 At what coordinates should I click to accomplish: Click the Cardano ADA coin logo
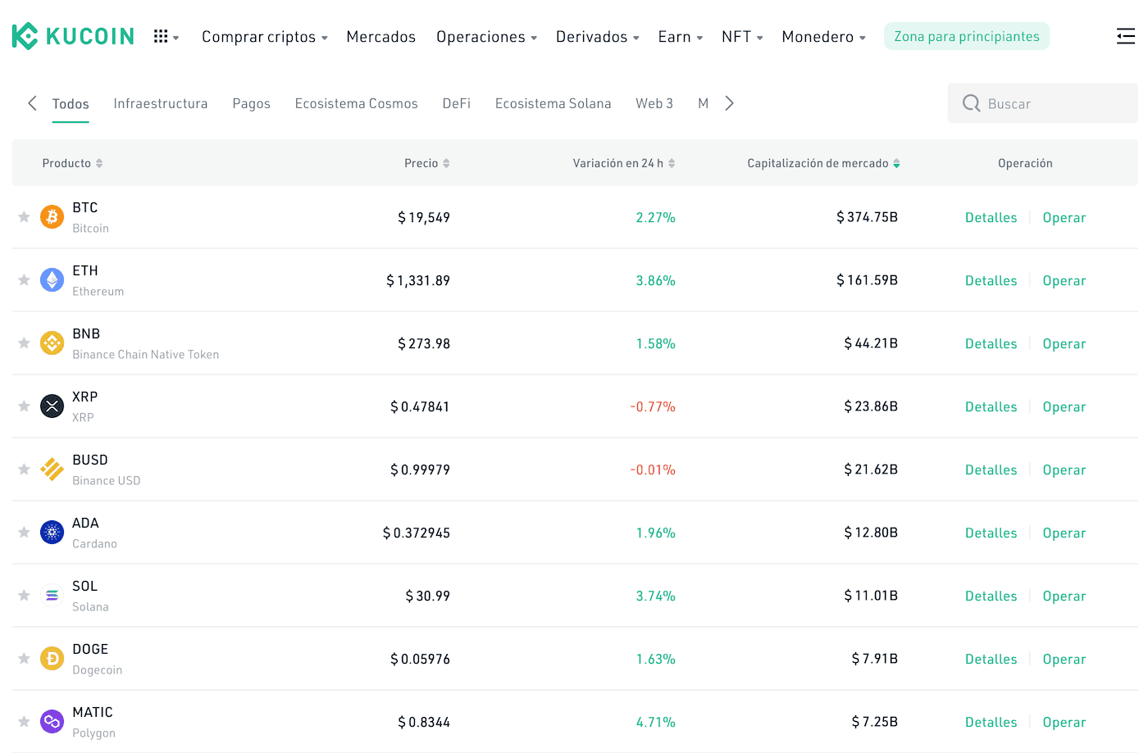(52, 533)
